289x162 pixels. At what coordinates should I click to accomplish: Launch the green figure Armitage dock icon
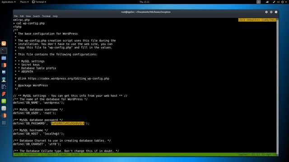click(x=4, y=80)
